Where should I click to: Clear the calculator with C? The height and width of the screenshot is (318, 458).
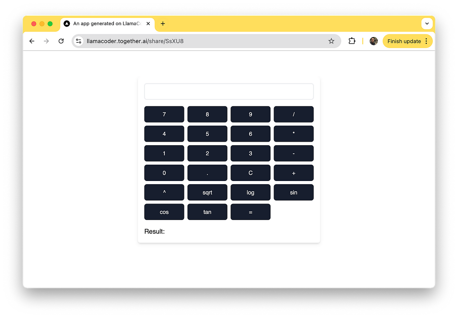click(250, 173)
